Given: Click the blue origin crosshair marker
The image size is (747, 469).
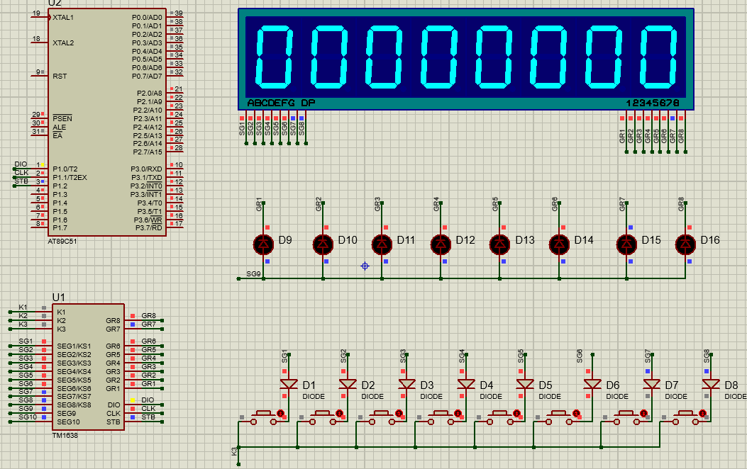Looking at the screenshot, I should [x=364, y=265].
